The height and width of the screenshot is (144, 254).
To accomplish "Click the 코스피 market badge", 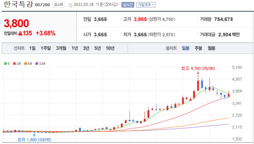I will click(59, 5).
